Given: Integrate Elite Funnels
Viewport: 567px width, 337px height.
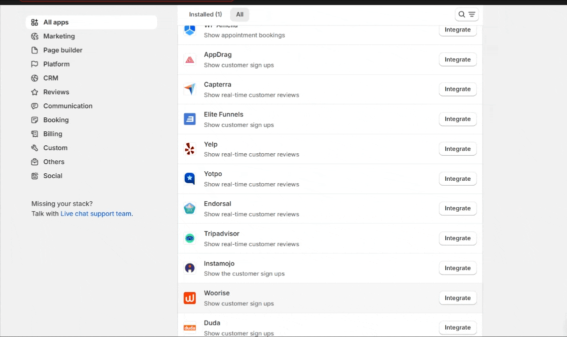Looking at the screenshot, I should pos(458,119).
